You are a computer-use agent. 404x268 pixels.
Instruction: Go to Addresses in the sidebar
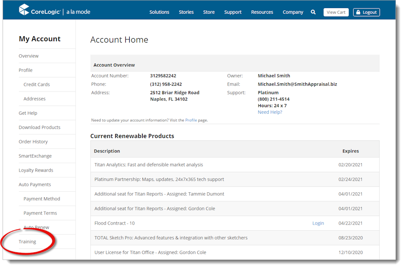[x=35, y=99]
